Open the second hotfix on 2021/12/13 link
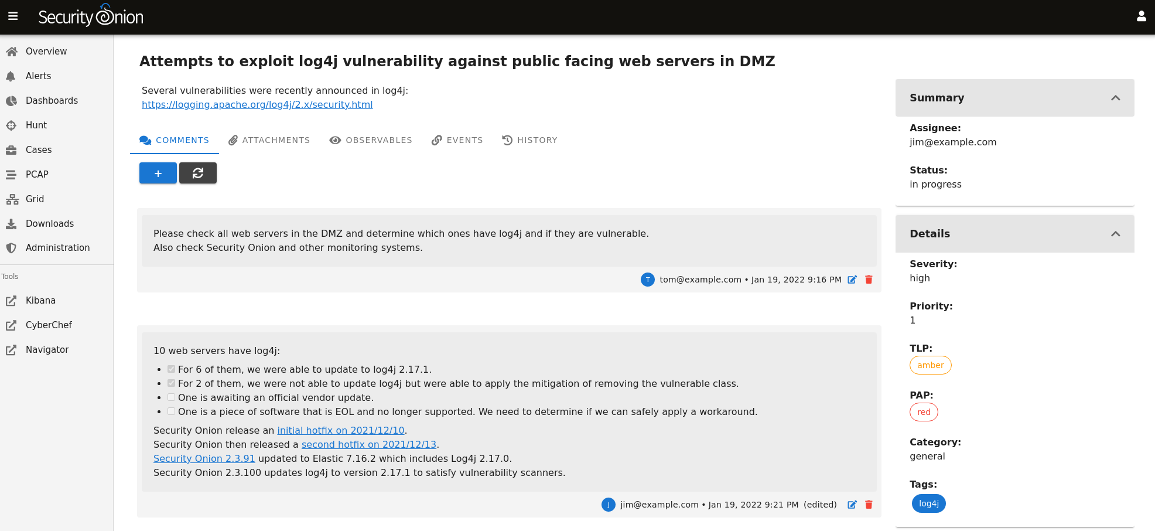Image resolution: width=1155 pixels, height=531 pixels. pyautogui.click(x=368, y=444)
